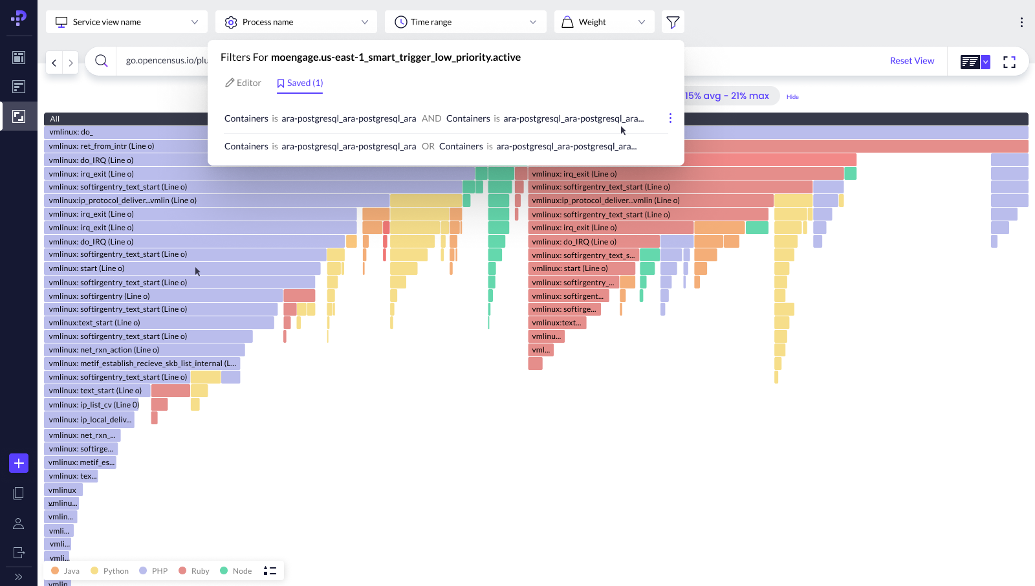Expand the Time range dropdown
Viewport: 1035px width, 586px height.
pos(466,22)
